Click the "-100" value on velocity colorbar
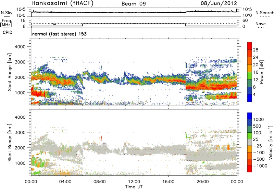The image size is (274, 189). [x=259, y=152]
